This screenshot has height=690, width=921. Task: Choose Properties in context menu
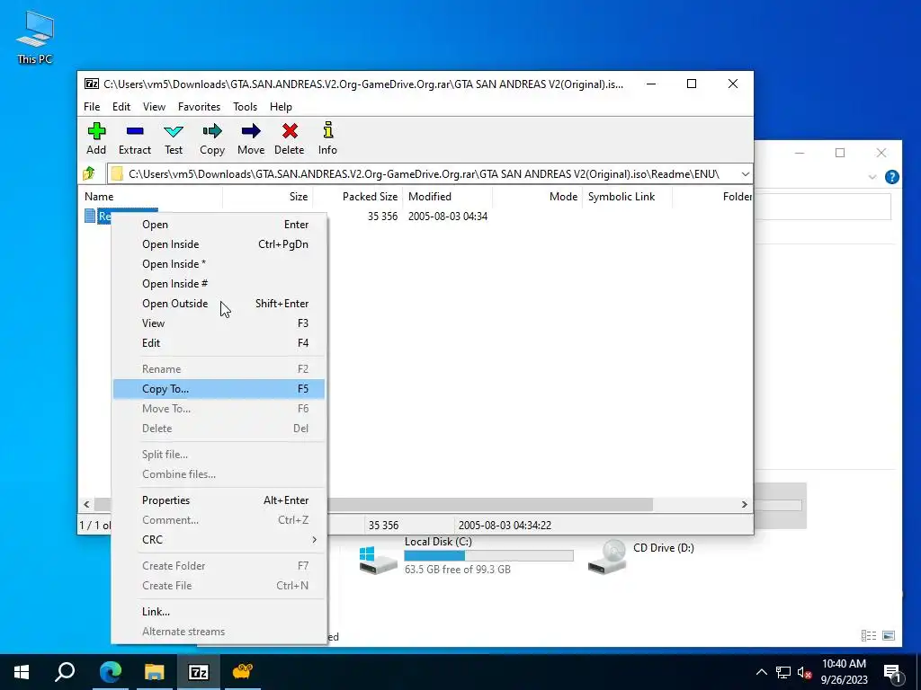219,500
